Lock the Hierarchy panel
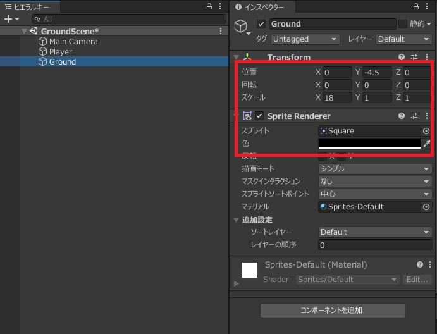Screen dimensions: 437x334 209,6
